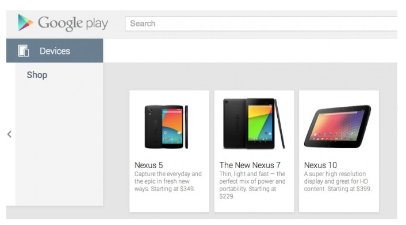This screenshot has height=225, width=406.
Task: Click the Devices phone-tablet icon
Action: click(24, 51)
